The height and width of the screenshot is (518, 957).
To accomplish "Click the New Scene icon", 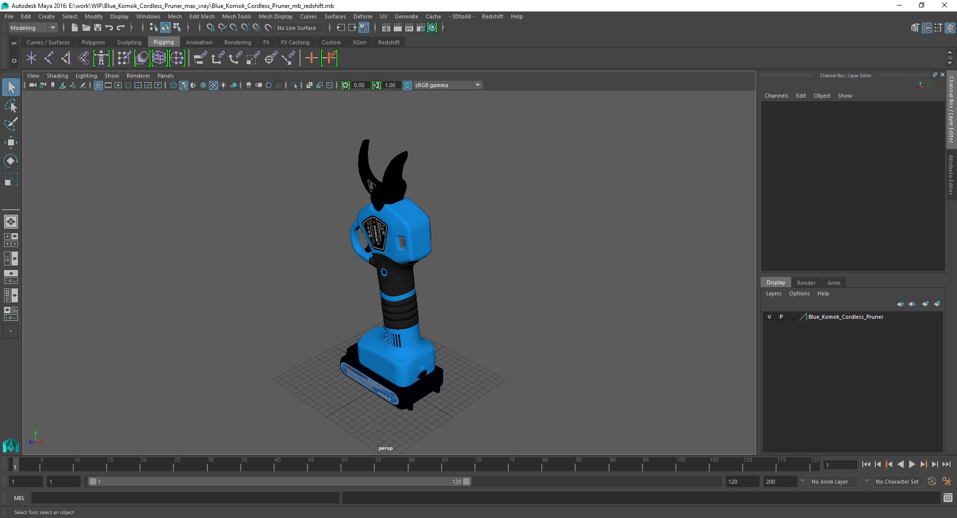I will point(74,28).
